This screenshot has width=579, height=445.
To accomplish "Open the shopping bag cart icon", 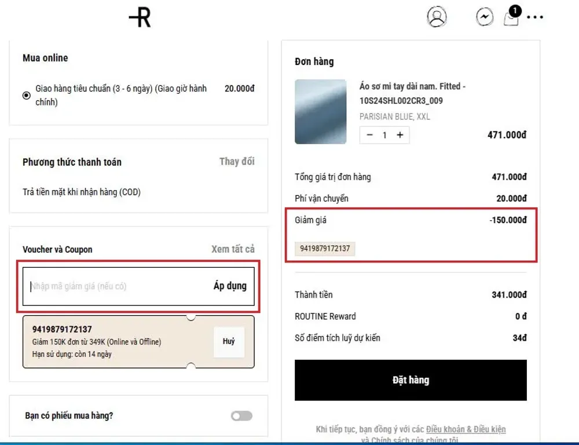I will tap(512, 16).
